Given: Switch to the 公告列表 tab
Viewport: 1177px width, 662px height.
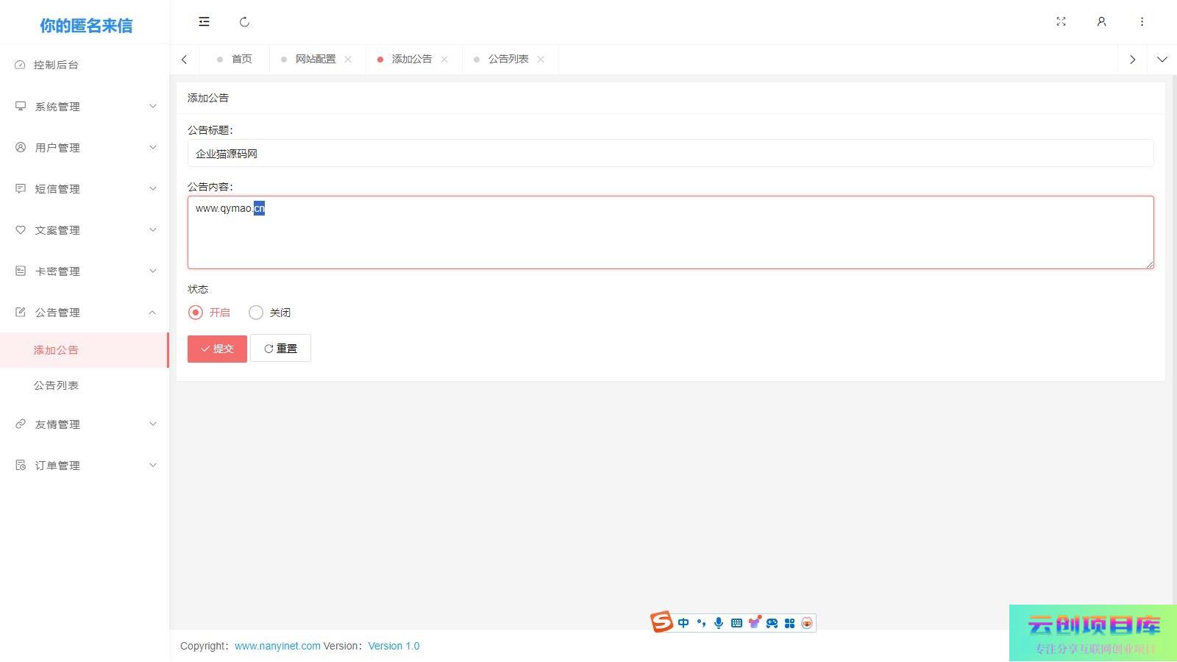Looking at the screenshot, I should (508, 60).
